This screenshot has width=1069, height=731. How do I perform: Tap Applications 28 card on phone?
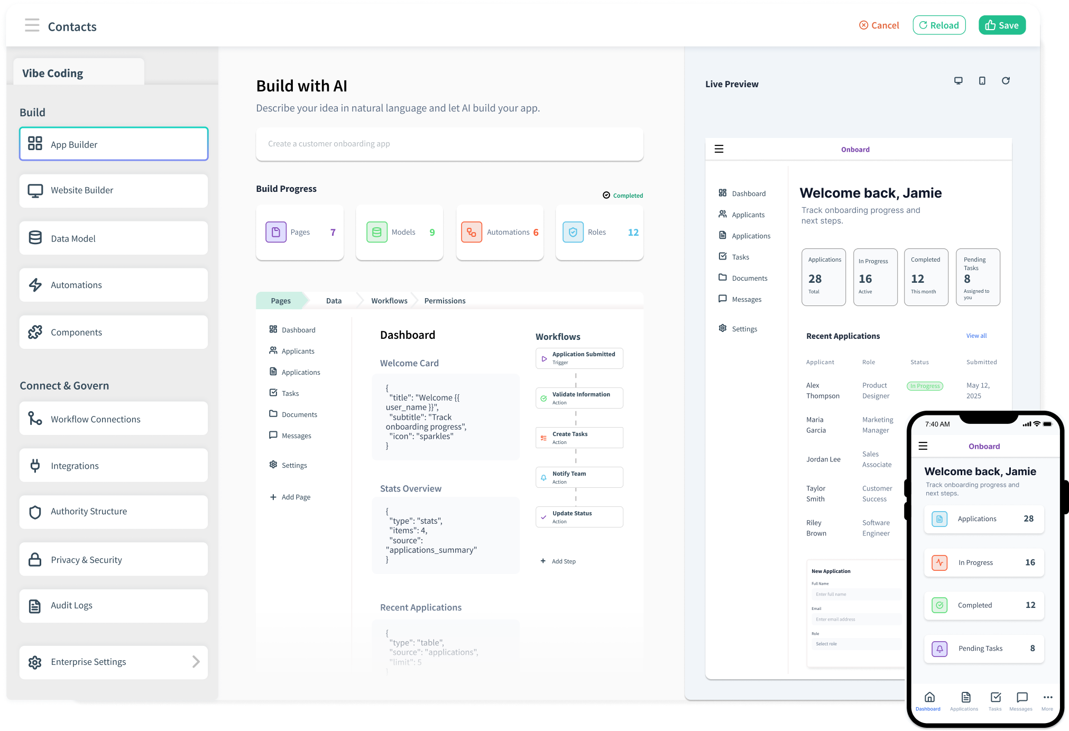pyautogui.click(x=984, y=519)
